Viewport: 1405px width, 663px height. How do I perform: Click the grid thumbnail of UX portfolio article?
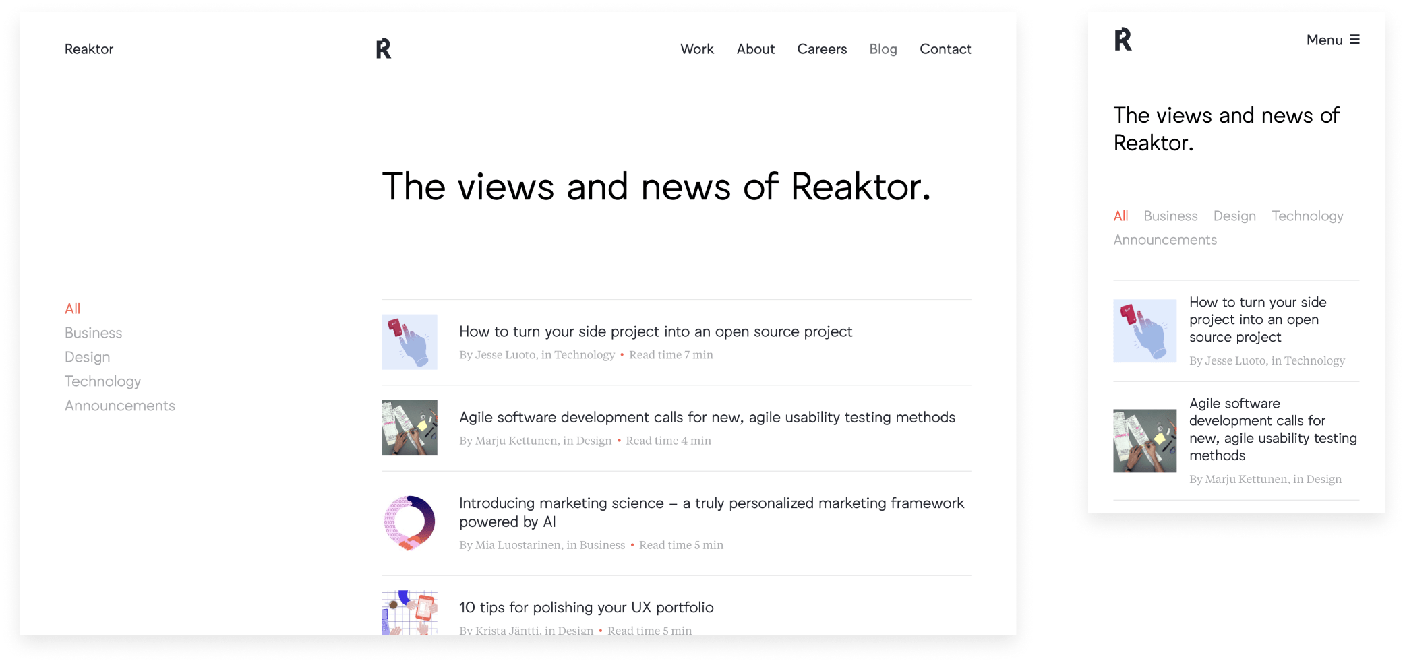409,612
